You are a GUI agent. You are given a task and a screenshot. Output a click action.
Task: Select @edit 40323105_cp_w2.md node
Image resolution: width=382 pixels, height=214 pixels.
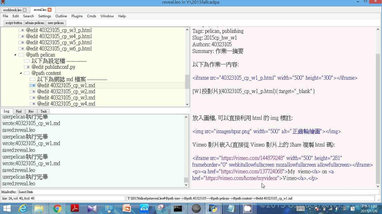pos(66,91)
